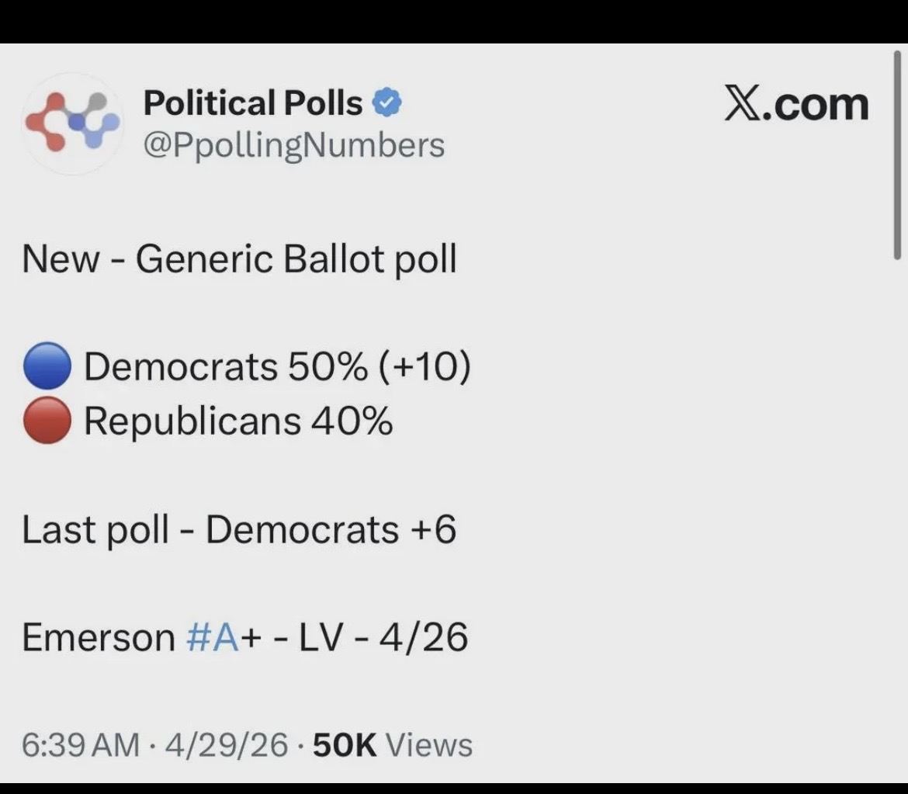Open the 50K Views count
908x794 pixels.
tap(392, 745)
